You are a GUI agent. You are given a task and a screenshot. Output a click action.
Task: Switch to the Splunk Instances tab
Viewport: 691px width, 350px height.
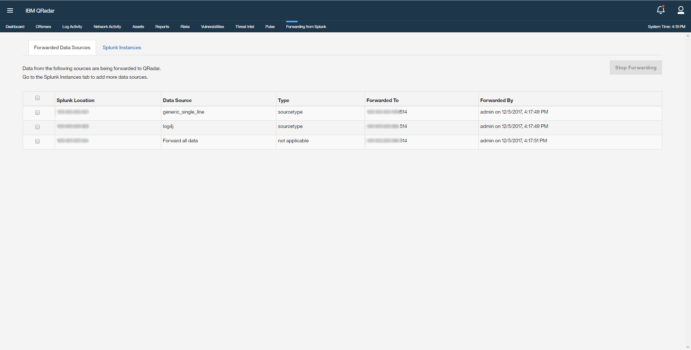[122, 47]
